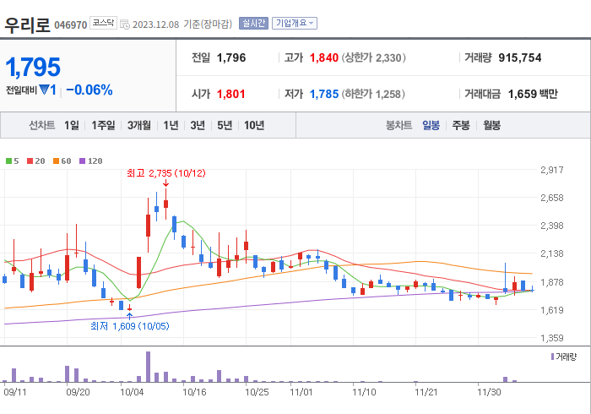Viewport: 591px width, 414px height.
Task: Click the 09/11 date axis label
Action: pos(15,393)
